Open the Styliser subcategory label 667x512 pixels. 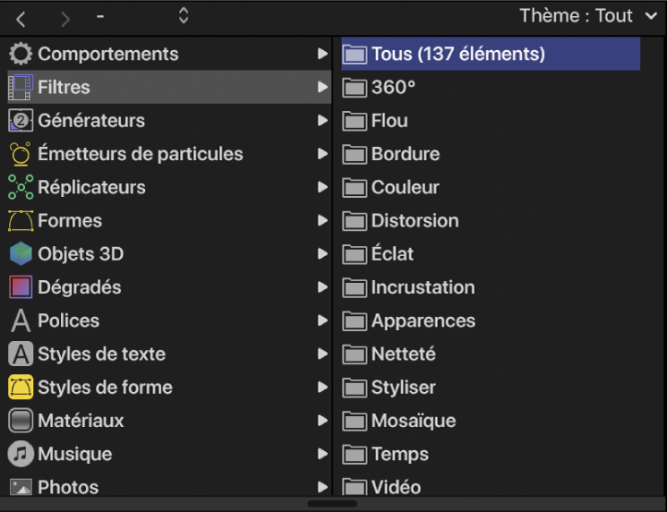pos(403,388)
